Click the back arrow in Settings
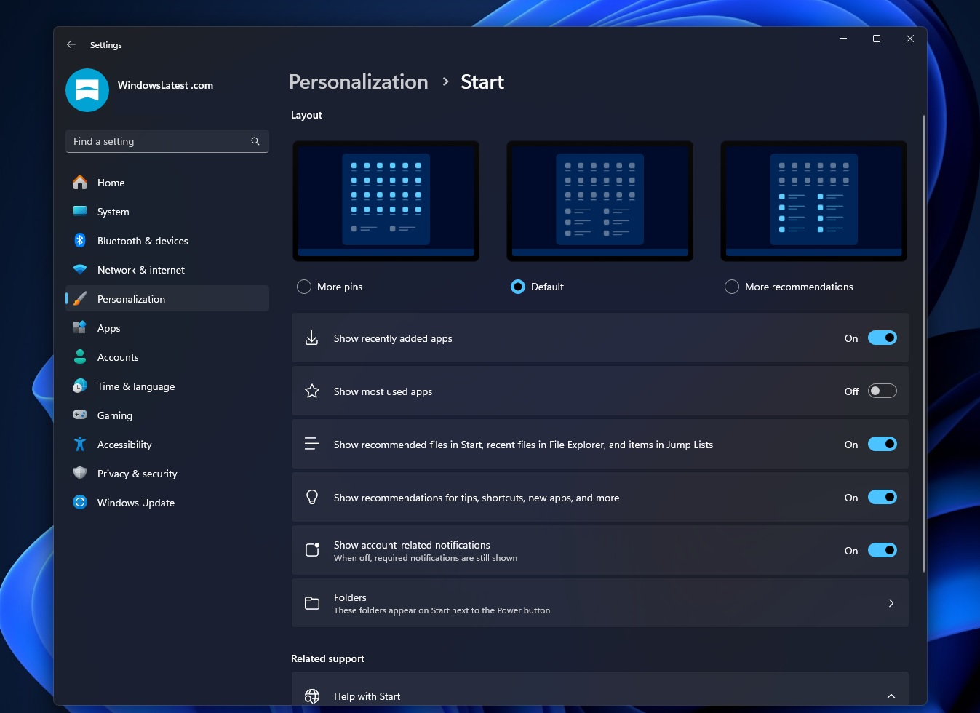This screenshot has width=980, height=713. [x=71, y=44]
